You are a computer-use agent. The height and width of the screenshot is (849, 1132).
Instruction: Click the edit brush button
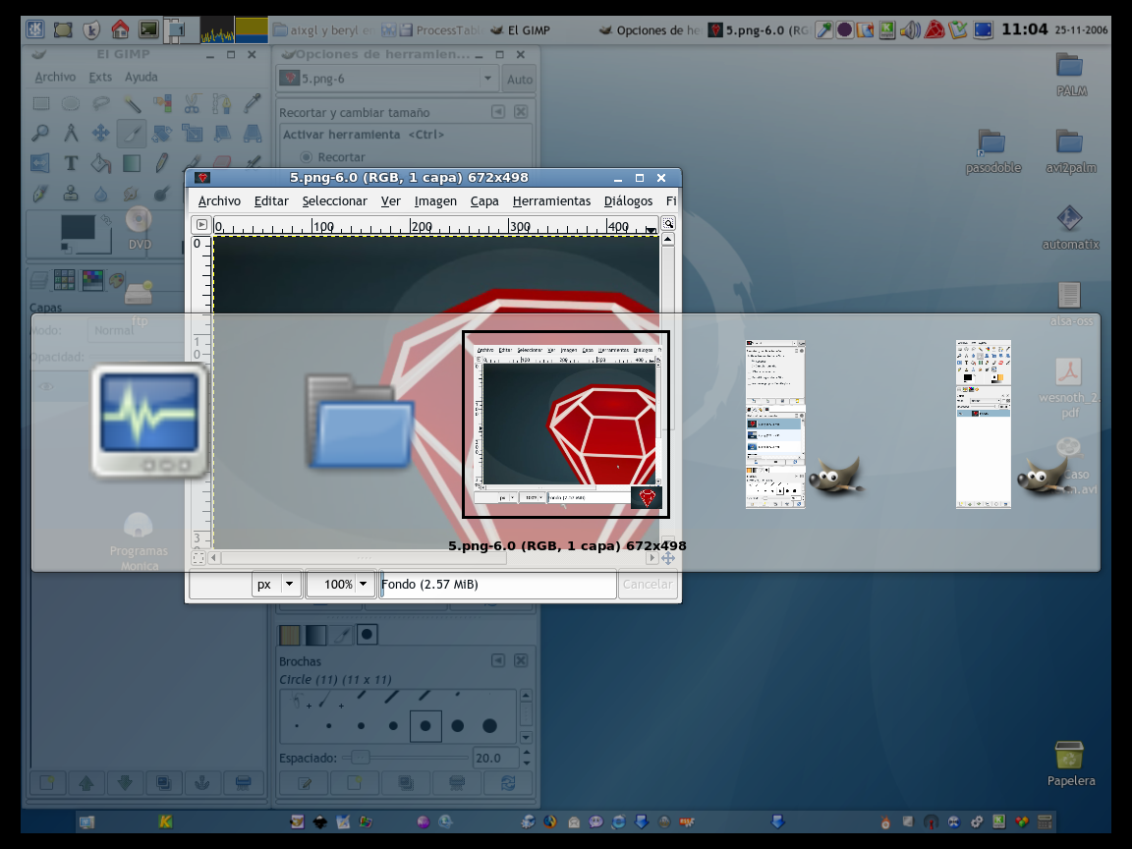[305, 782]
